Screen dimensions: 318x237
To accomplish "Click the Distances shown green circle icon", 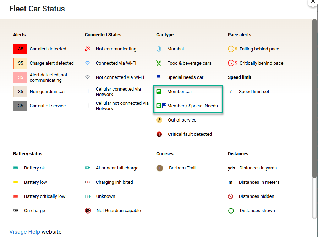I will point(231,211).
